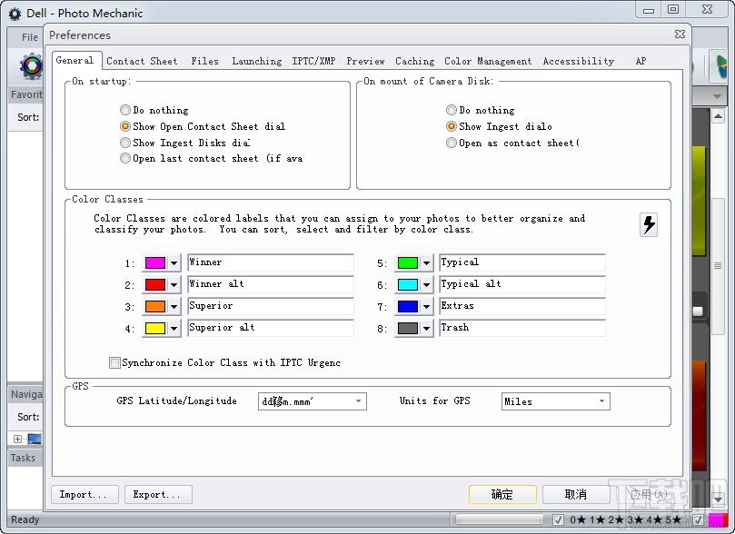Click the Photo Mechanic gear icon in title bar
Viewport: 735px width, 534px height.
15,14
